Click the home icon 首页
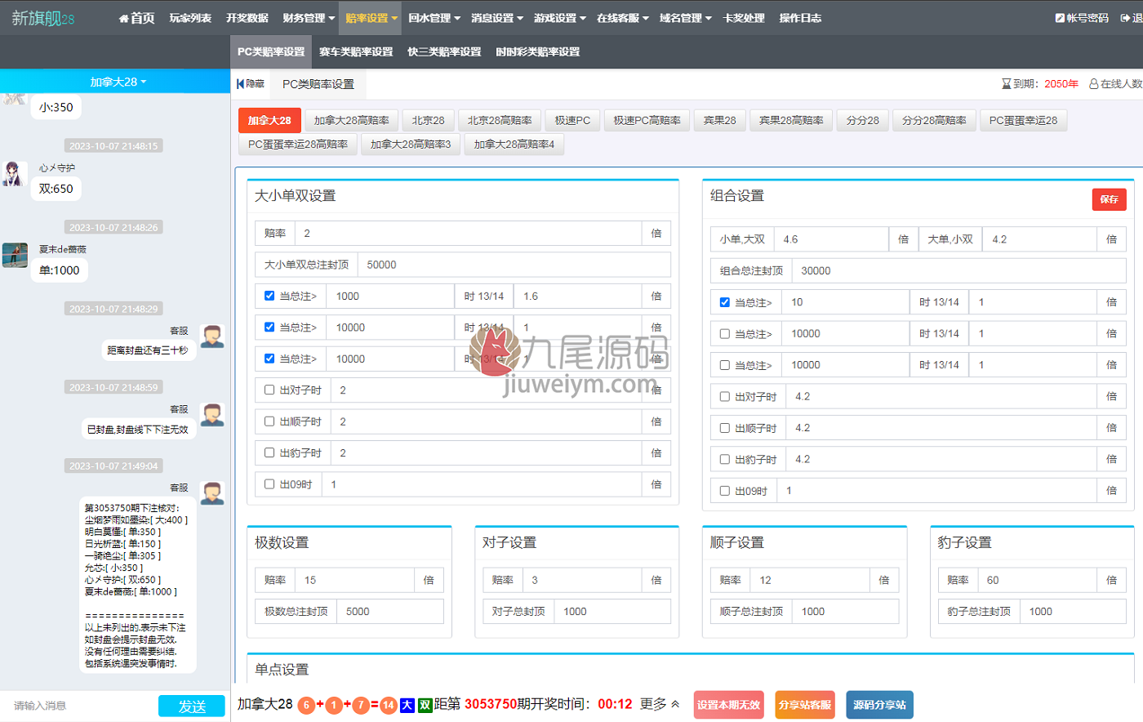Image resolution: width=1143 pixels, height=722 pixels. coord(124,18)
